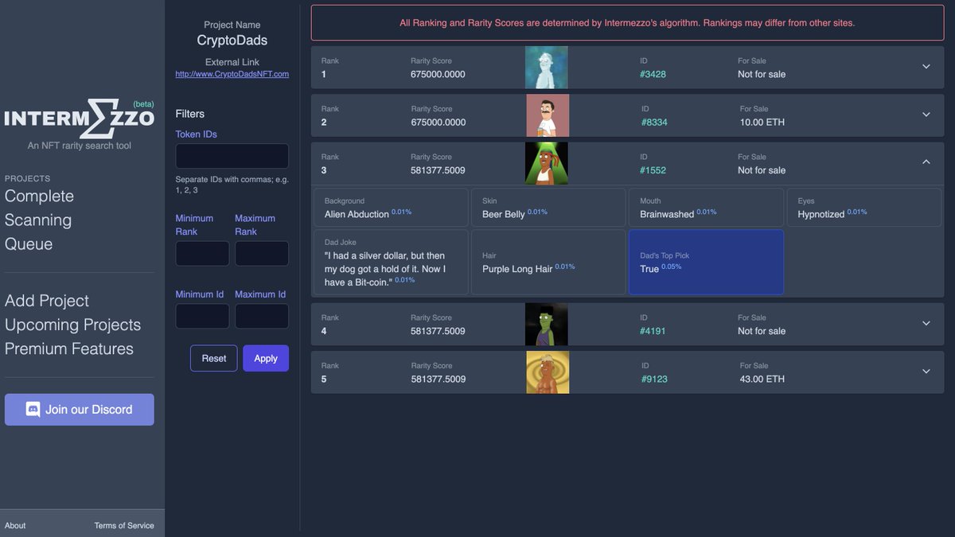Click the rank 1 NFT thumbnail
This screenshot has height=537, width=955.
(547, 67)
